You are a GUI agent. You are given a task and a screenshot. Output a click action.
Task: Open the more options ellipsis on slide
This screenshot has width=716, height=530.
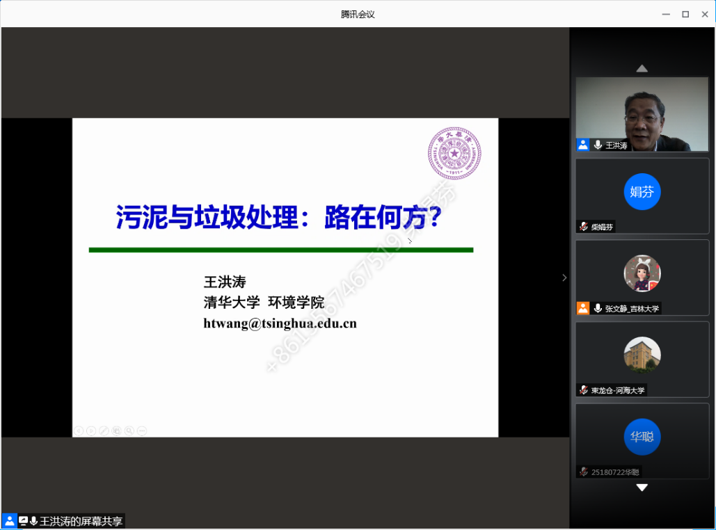coord(141,431)
